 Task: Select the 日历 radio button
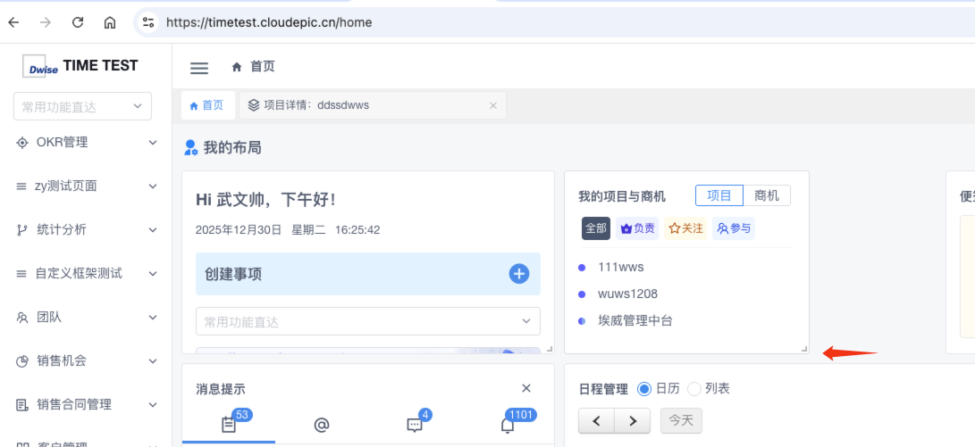click(x=643, y=389)
